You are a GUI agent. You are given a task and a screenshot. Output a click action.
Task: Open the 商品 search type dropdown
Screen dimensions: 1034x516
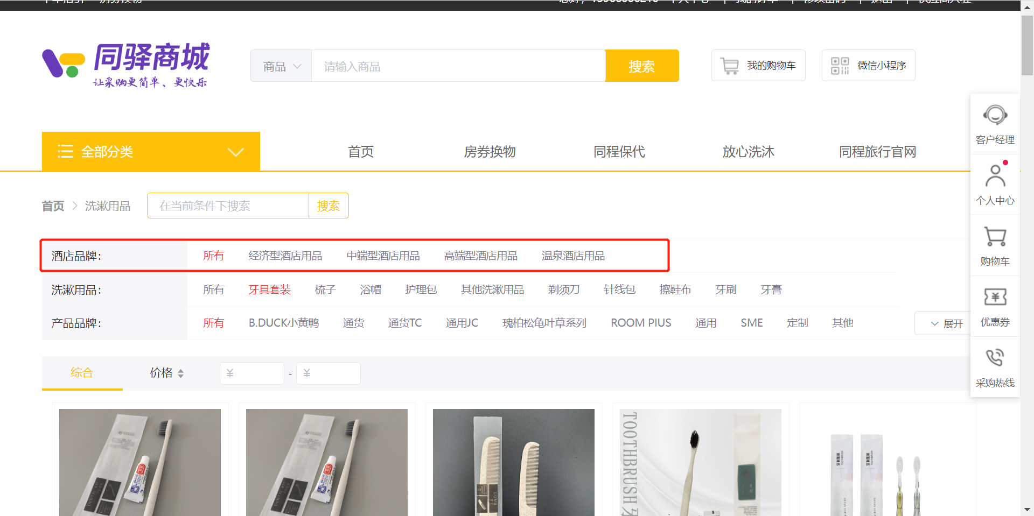pos(281,66)
